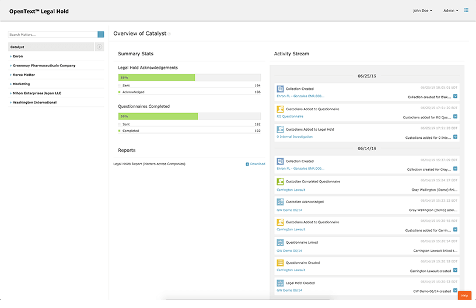Download the Legal Holds Report
Screen dimensions: 476x308
[x=255, y=164]
